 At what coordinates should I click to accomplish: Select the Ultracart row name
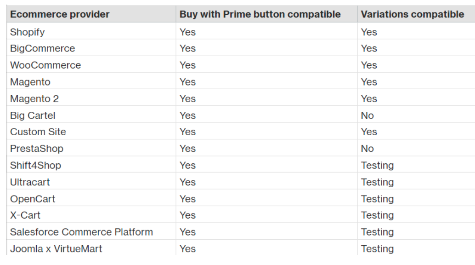point(30,182)
